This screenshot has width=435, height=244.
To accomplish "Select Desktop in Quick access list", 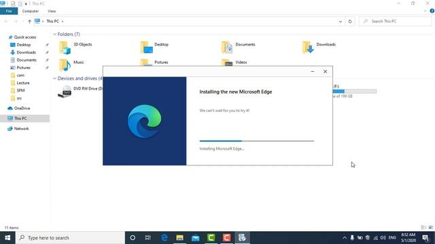I will click(23, 45).
